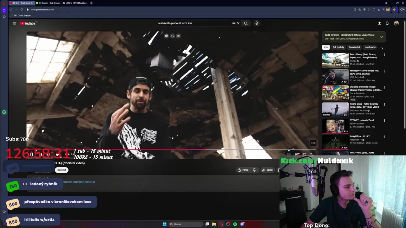
Task: Open Windows Start menu on taskbar
Action: 164,224
